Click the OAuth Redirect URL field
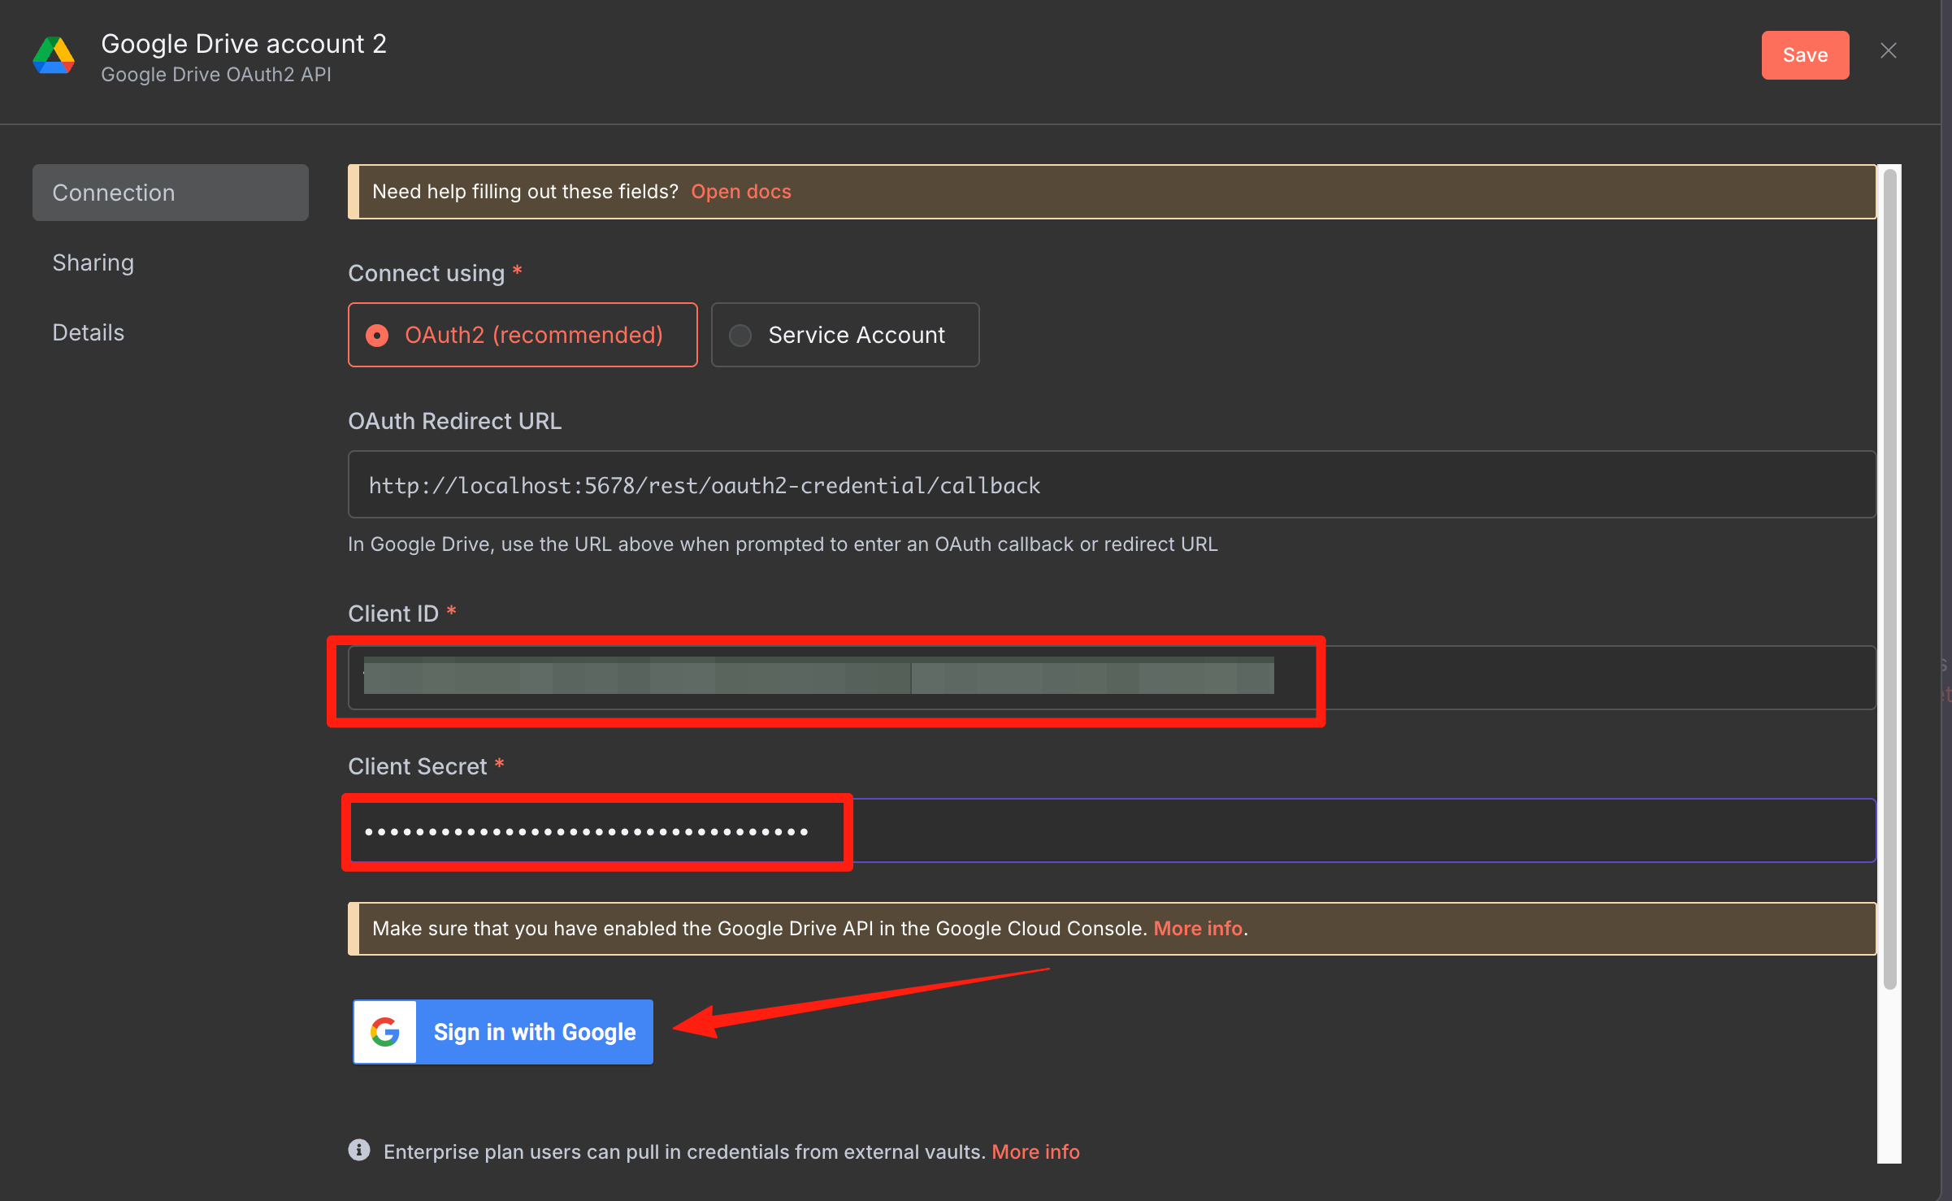Image resolution: width=1952 pixels, height=1201 pixels. pyautogui.click(x=1112, y=485)
